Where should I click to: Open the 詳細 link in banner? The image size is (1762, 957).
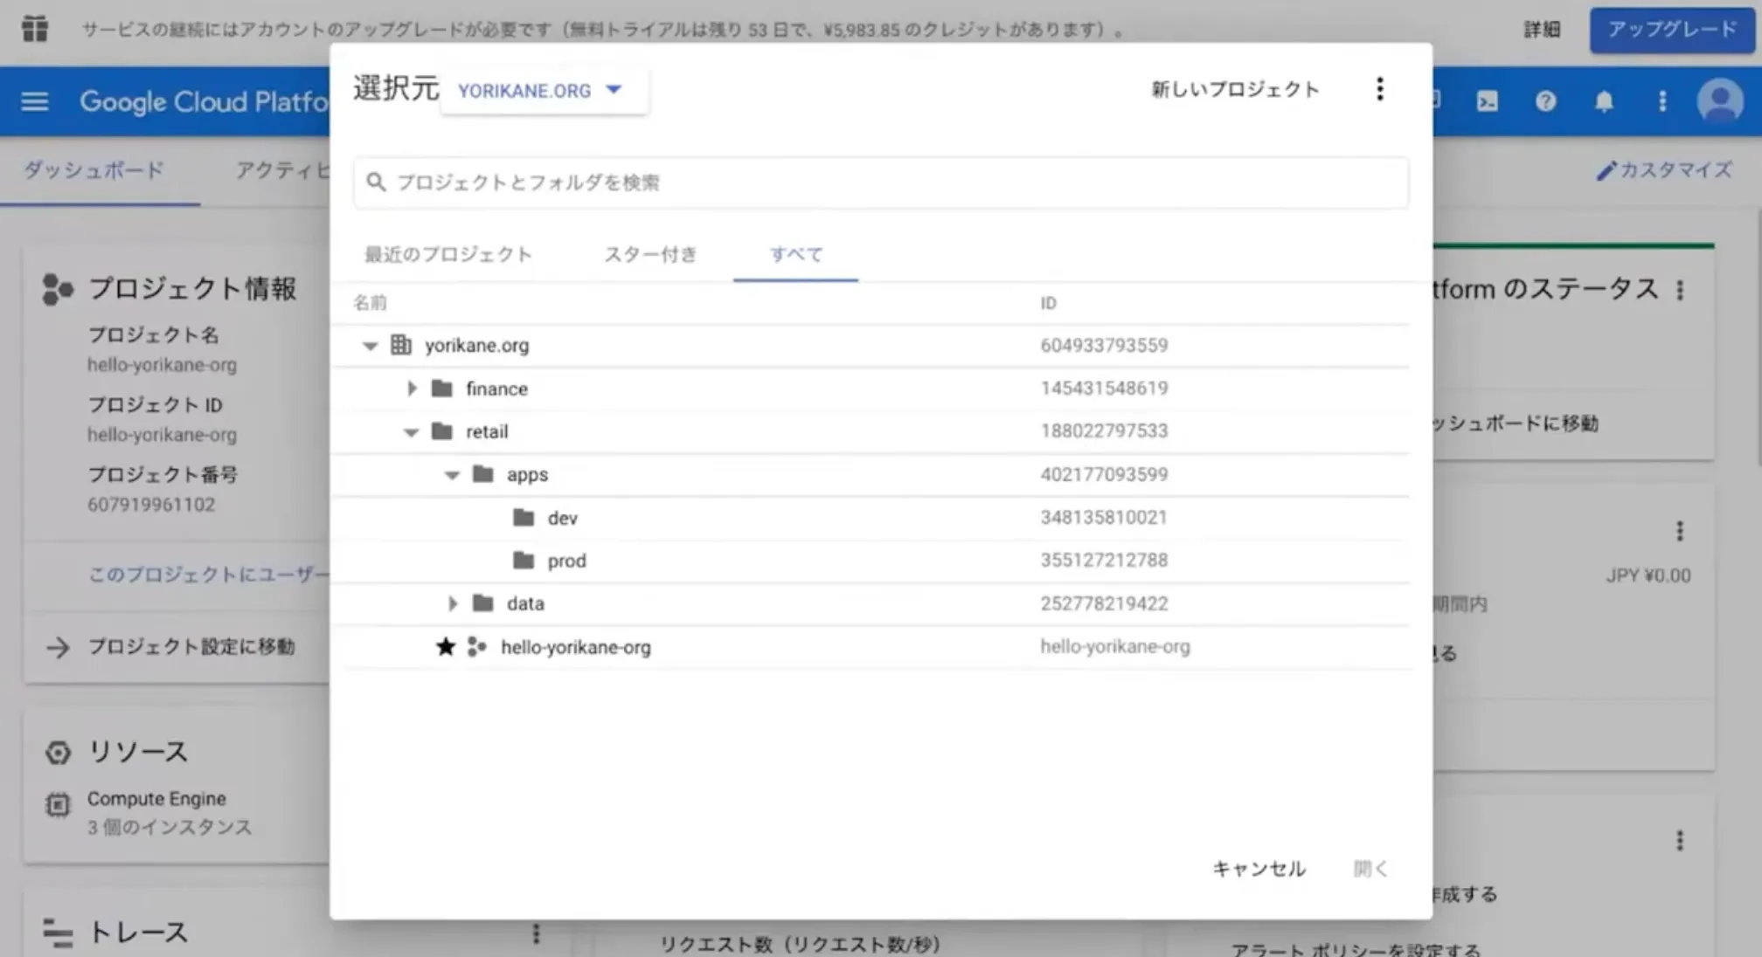click(1542, 30)
